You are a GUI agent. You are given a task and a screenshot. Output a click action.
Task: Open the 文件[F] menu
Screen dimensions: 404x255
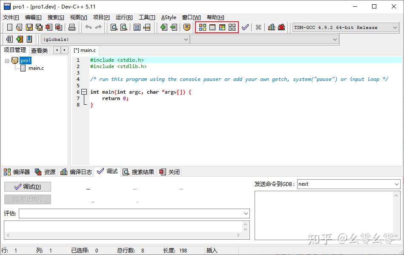coord(11,17)
